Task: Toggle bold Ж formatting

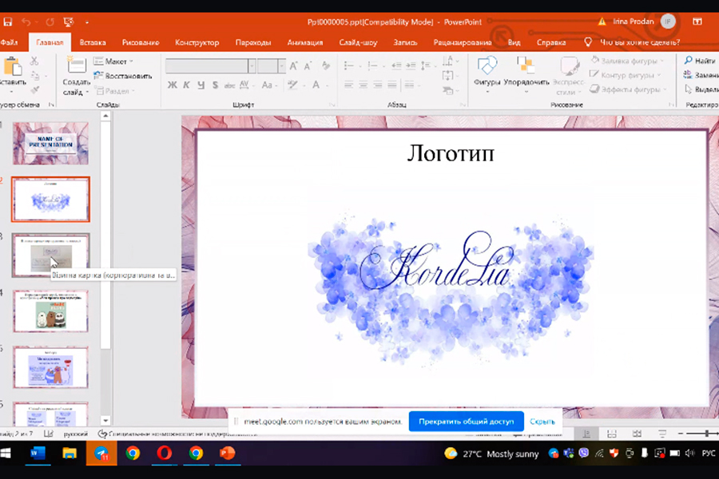Action: coord(172,85)
